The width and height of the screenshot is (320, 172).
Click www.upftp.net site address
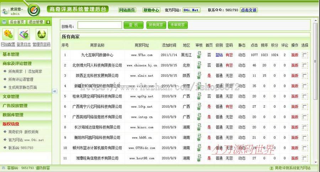pos(142,96)
